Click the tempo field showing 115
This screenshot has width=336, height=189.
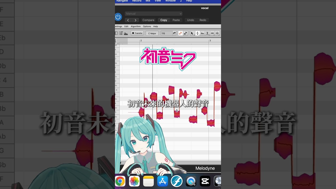click(x=166, y=33)
